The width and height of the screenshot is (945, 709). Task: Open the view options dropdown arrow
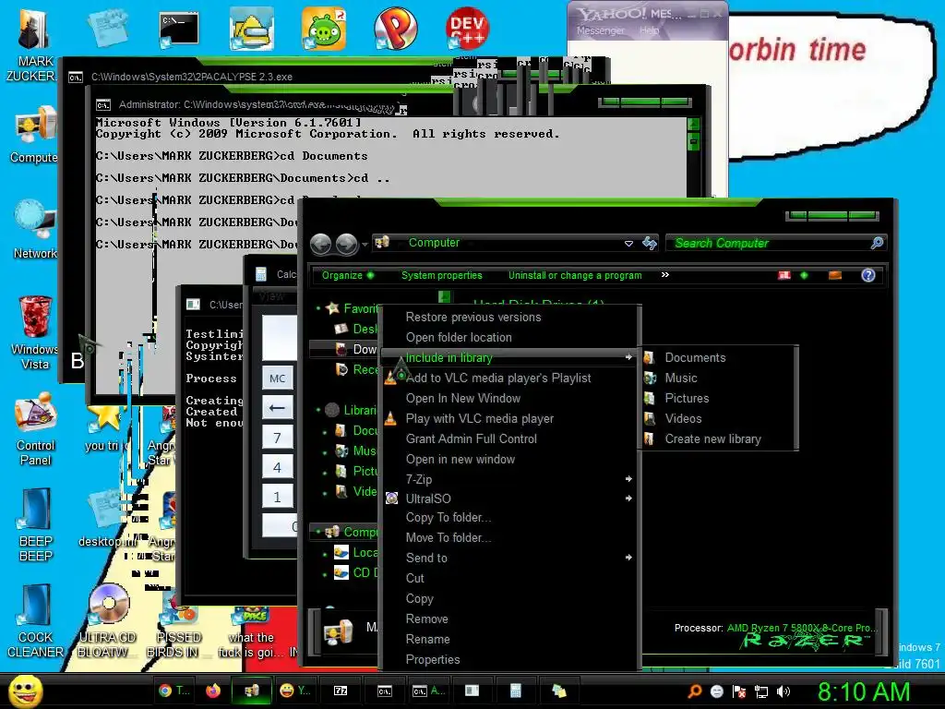(804, 275)
